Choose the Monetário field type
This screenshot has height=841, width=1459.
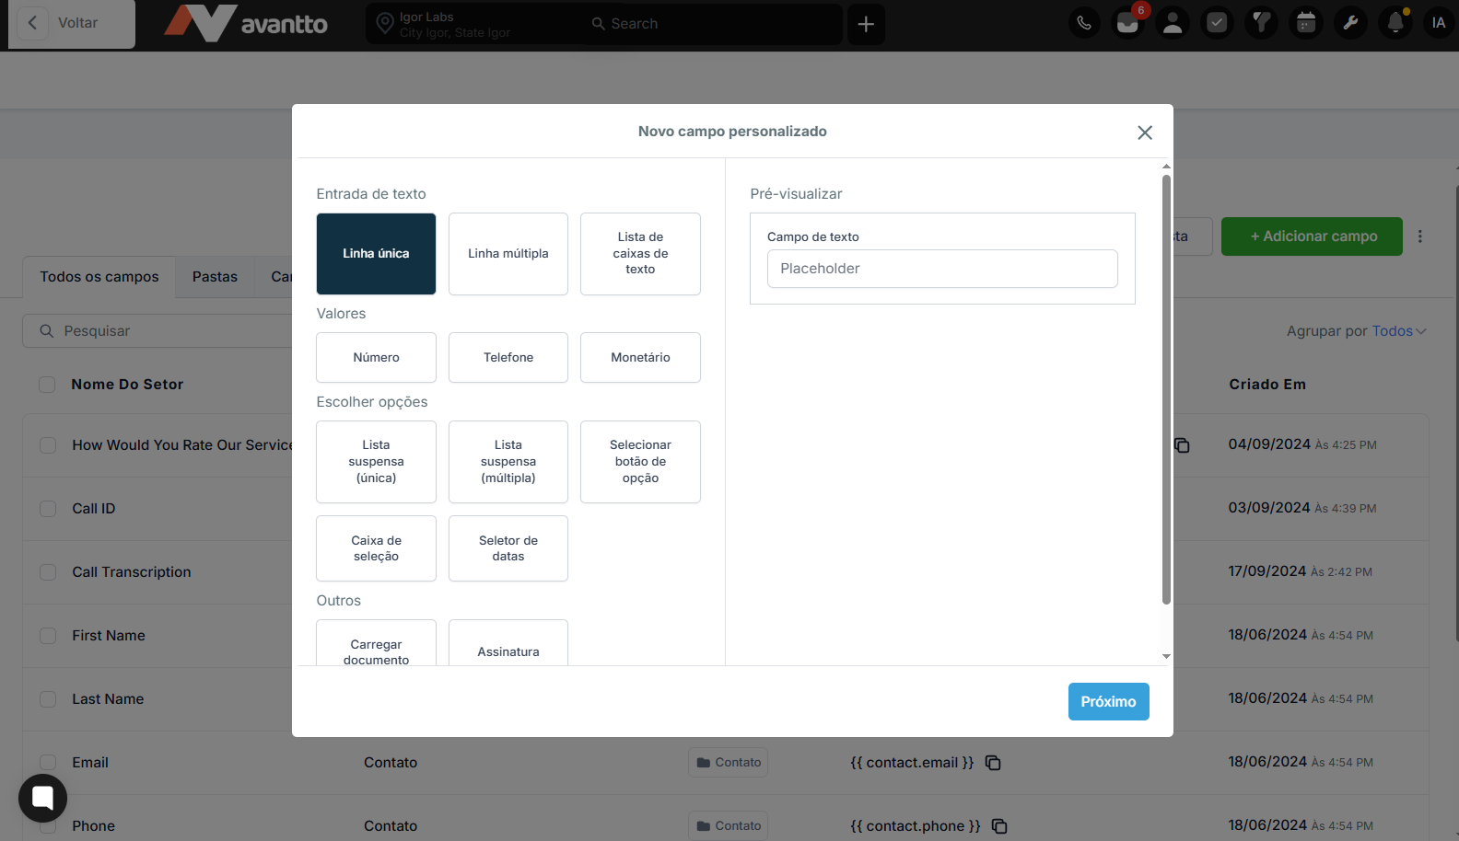pos(640,358)
